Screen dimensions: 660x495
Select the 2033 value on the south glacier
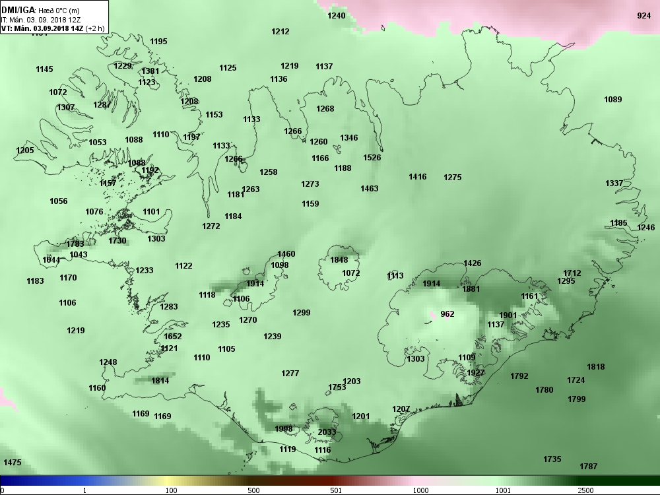click(x=327, y=432)
